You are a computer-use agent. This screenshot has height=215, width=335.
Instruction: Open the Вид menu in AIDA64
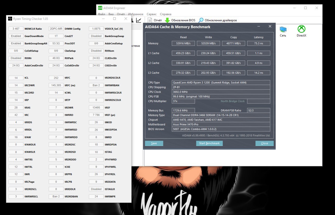pyautogui.click(x=111, y=14)
